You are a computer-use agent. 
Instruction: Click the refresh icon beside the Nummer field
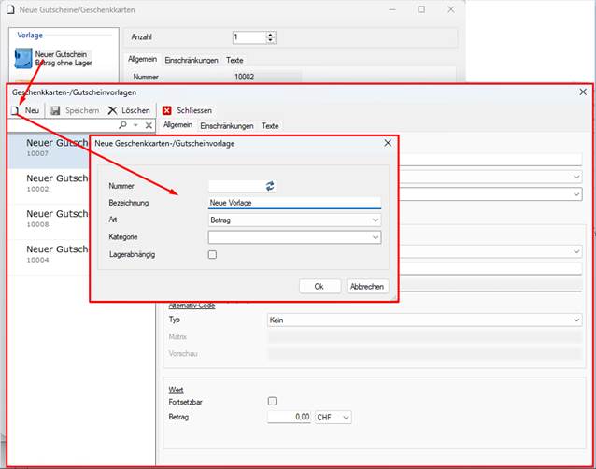click(x=270, y=186)
